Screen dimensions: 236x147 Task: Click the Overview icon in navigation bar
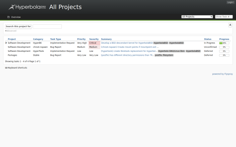click(8, 17)
